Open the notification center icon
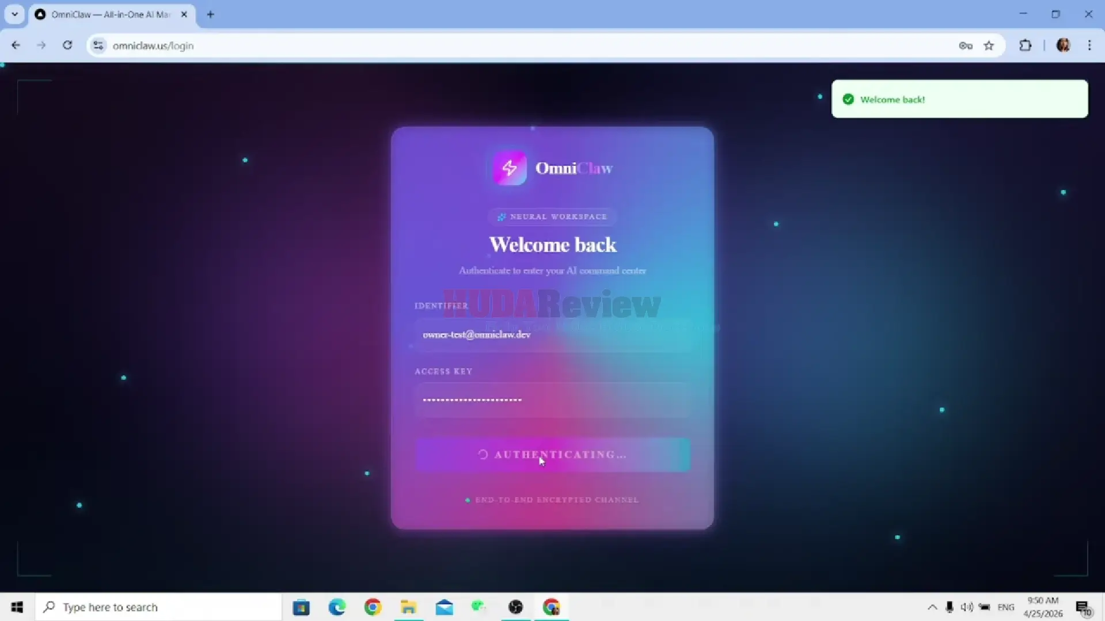1105x621 pixels. tap(1083, 607)
